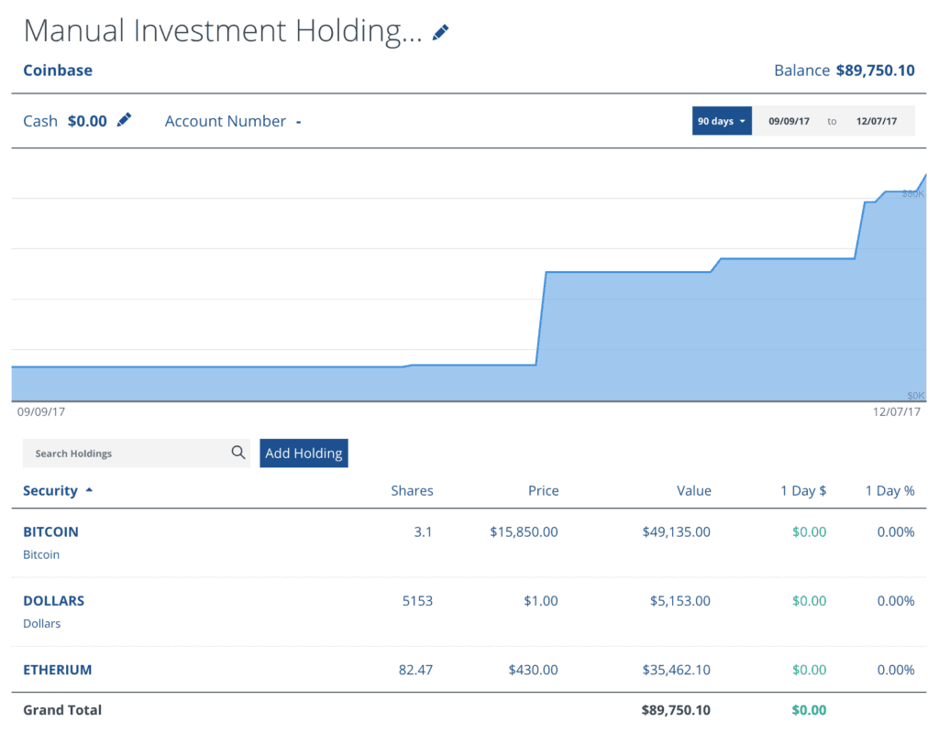
Task: Select the 09/09/17 start date field
Action: pyautogui.click(x=789, y=121)
